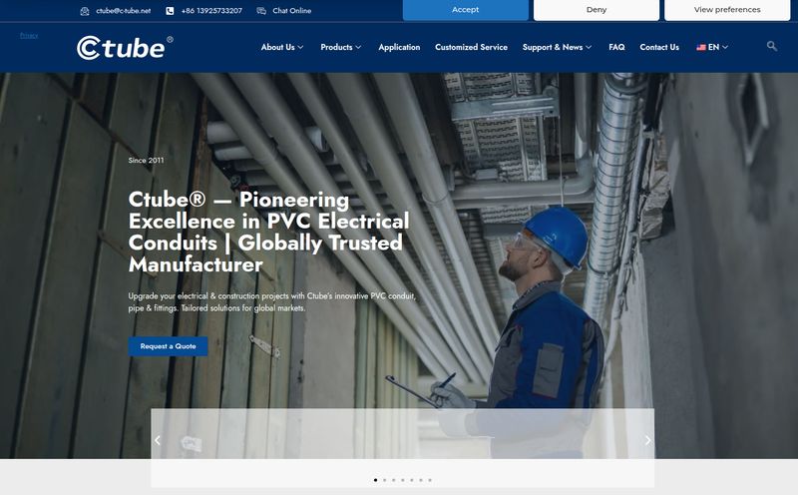Click the hero headline about PVC Electrical Conduits
This screenshot has height=495, width=798.
[x=268, y=232]
